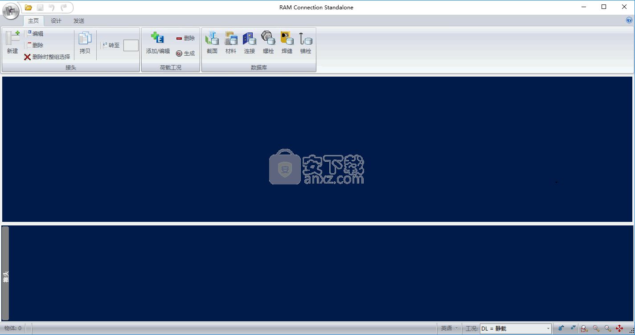Screen dimensions: 635x335
Task: Increase text size with large 'a' icon
Action: tap(562, 328)
